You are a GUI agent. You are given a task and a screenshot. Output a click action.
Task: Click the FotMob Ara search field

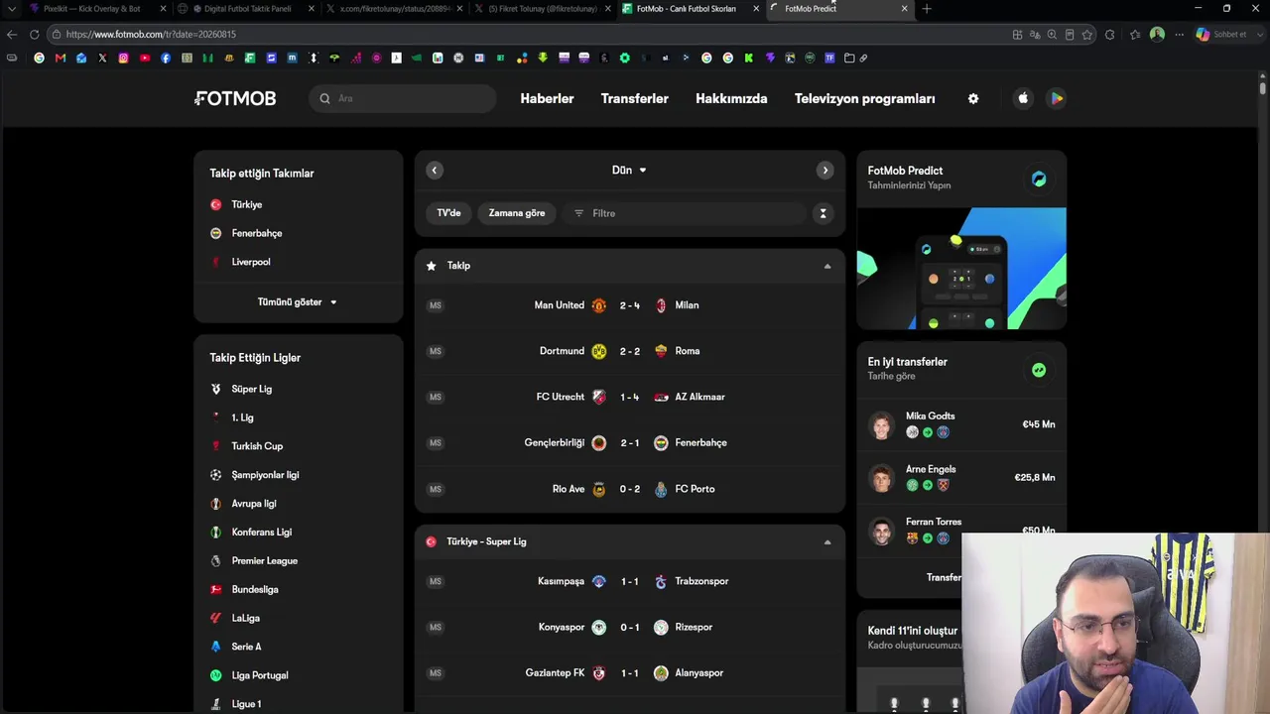[x=403, y=98]
